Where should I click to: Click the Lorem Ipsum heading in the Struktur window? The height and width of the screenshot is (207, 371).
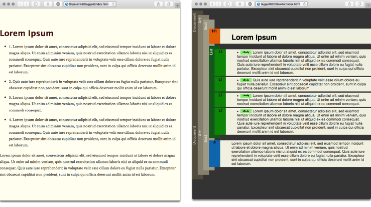click(x=254, y=37)
